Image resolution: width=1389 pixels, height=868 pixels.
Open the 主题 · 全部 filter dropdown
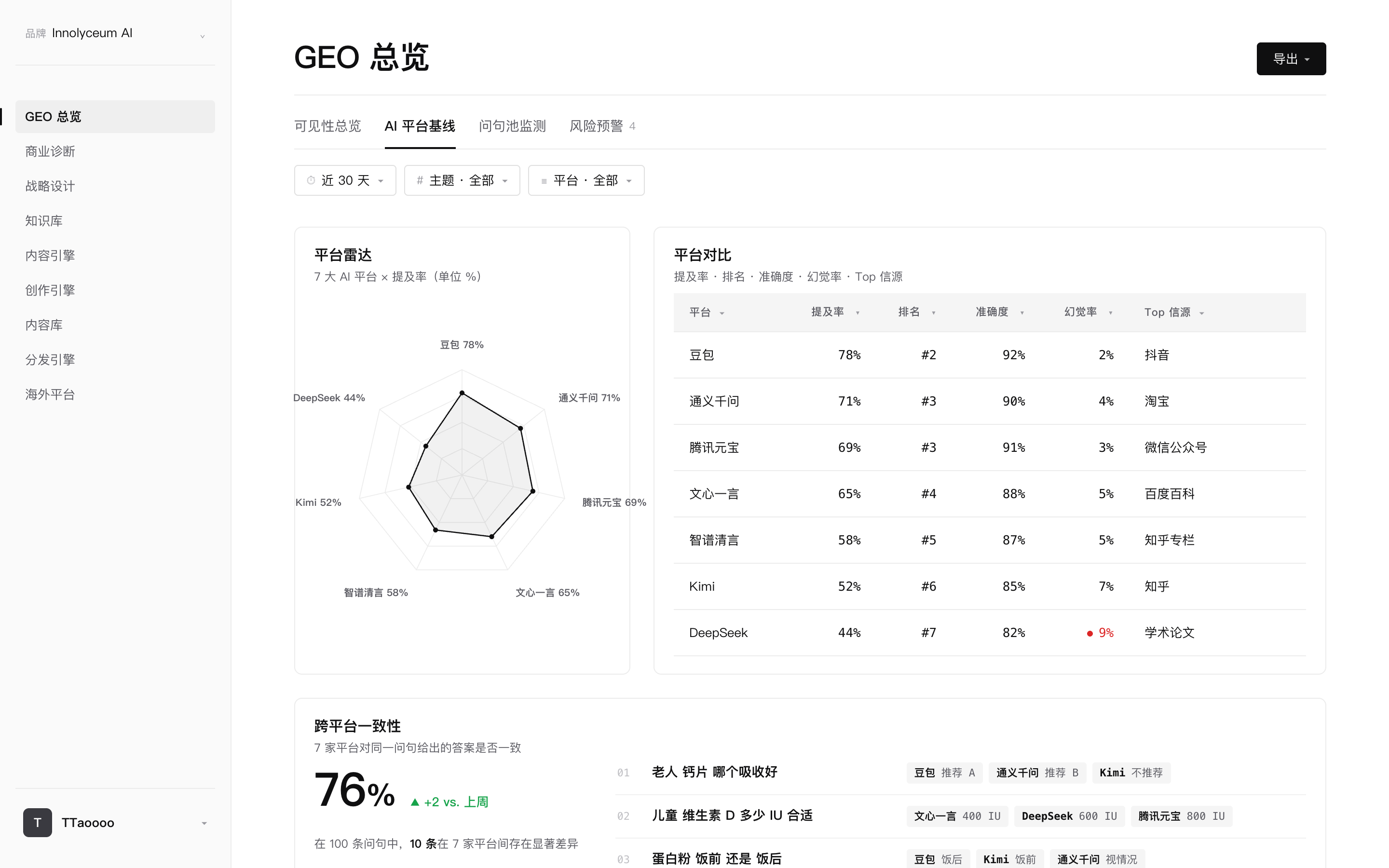tap(462, 180)
